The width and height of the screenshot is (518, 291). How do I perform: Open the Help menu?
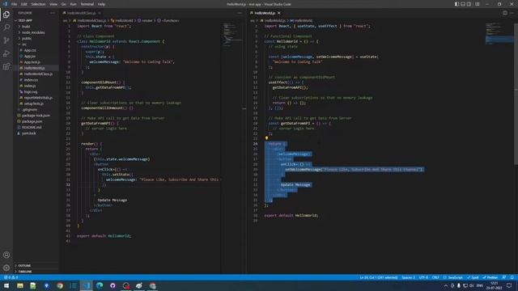[x=101, y=4]
